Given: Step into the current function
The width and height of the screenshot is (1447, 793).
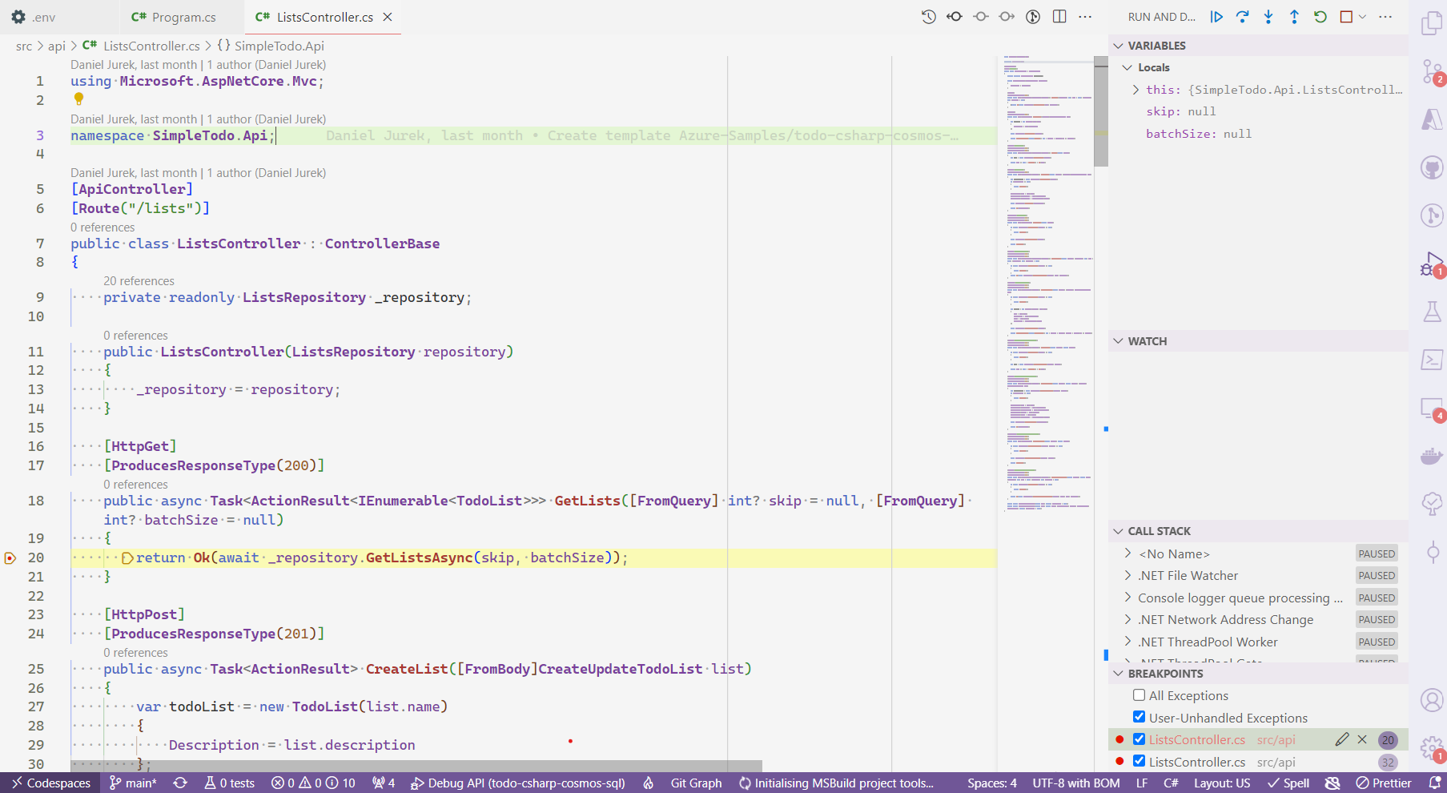Looking at the screenshot, I should pos(1268,17).
